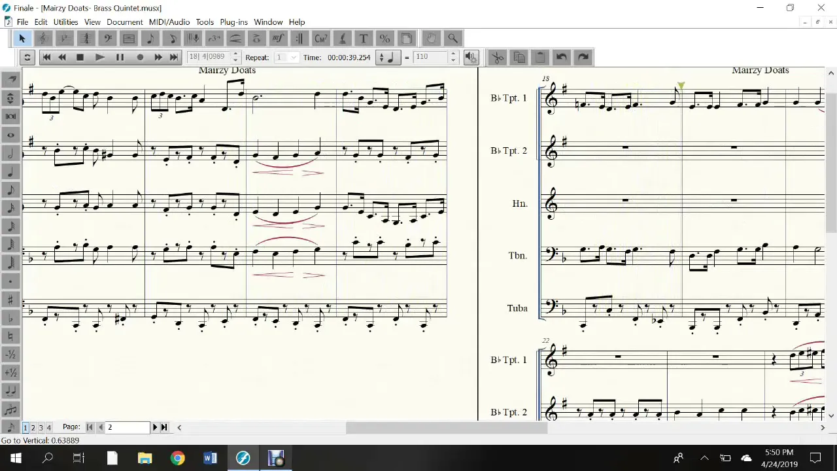
Task: Toggle the half step down palette button
Action: tap(10, 355)
